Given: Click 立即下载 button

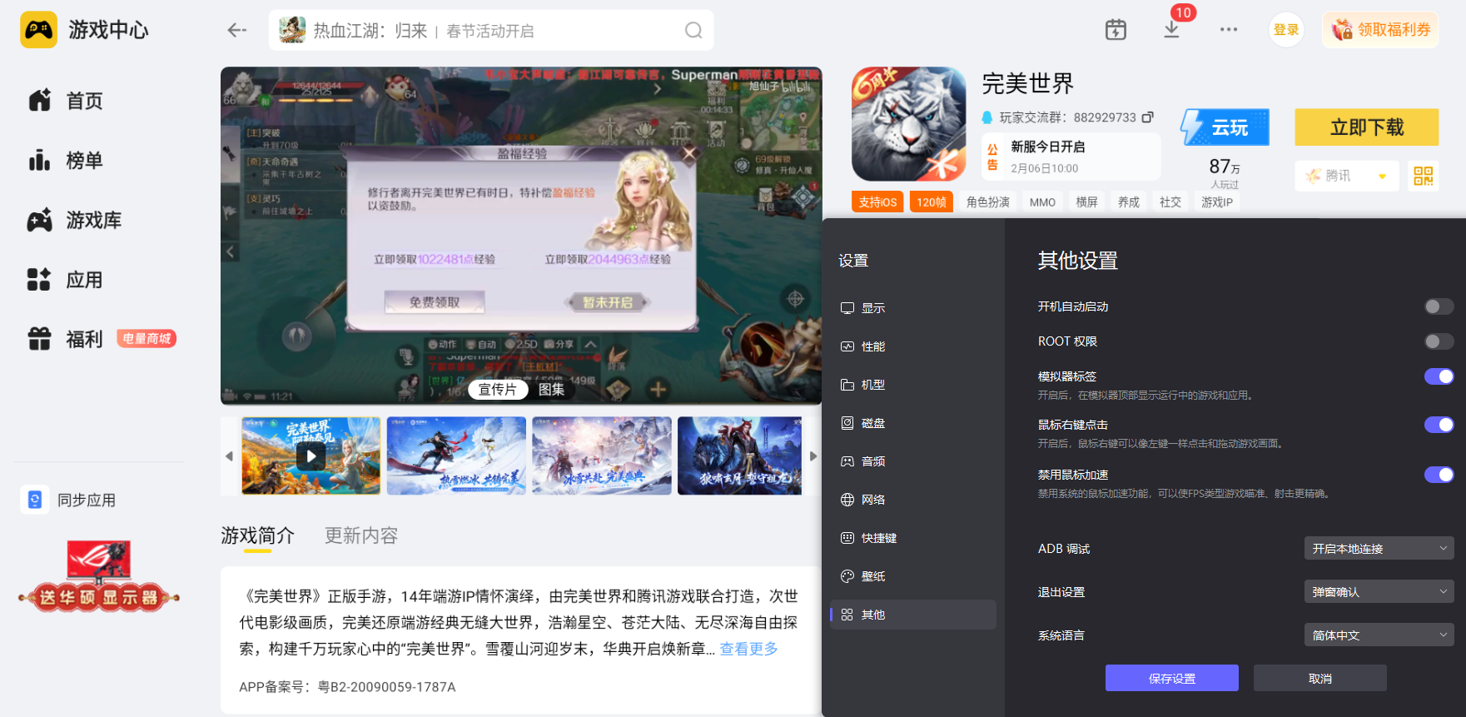Looking at the screenshot, I should pos(1367,127).
